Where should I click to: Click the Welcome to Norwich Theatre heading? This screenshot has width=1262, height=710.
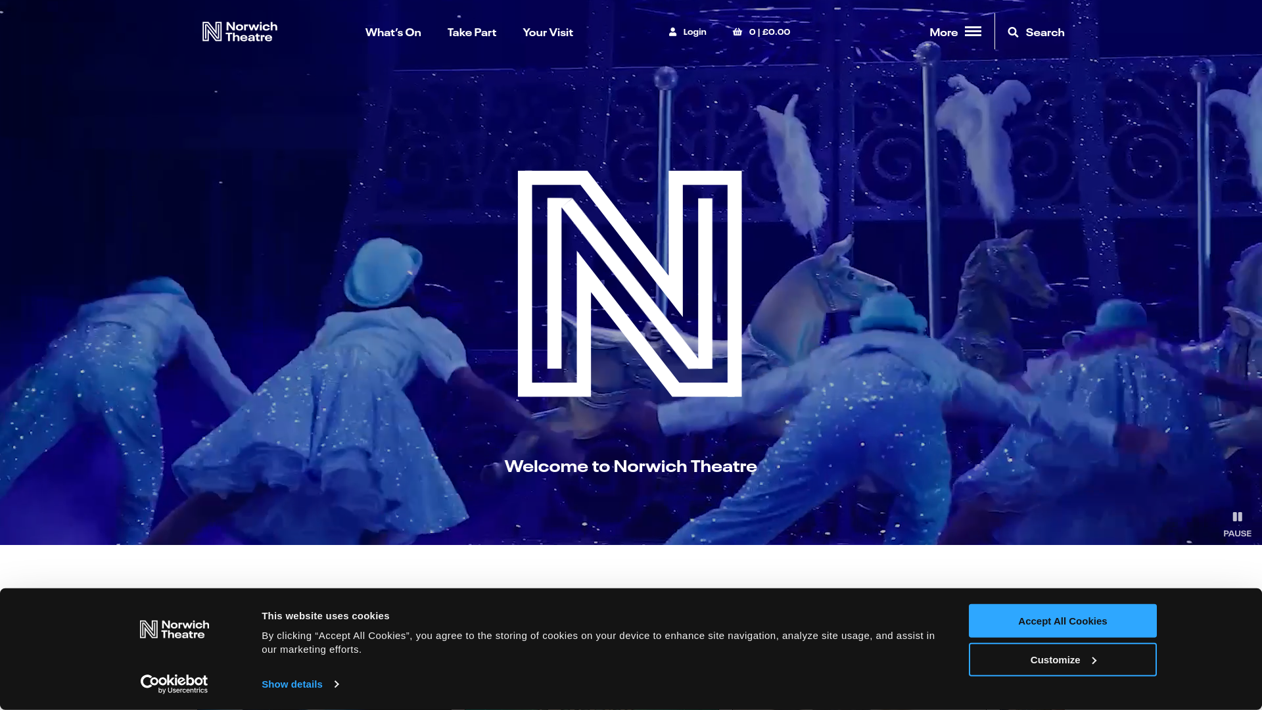(x=630, y=466)
